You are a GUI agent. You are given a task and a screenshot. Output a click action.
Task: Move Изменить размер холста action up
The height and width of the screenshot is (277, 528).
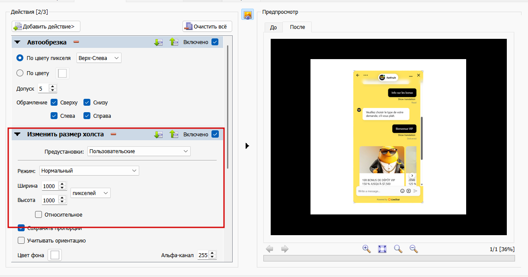[174, 134]
